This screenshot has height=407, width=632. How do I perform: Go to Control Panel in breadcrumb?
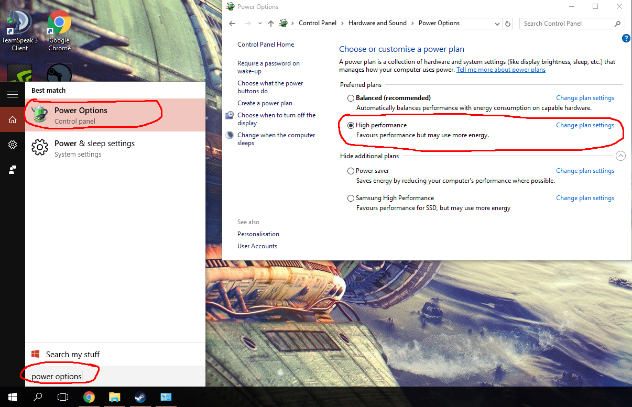point(318,23)
